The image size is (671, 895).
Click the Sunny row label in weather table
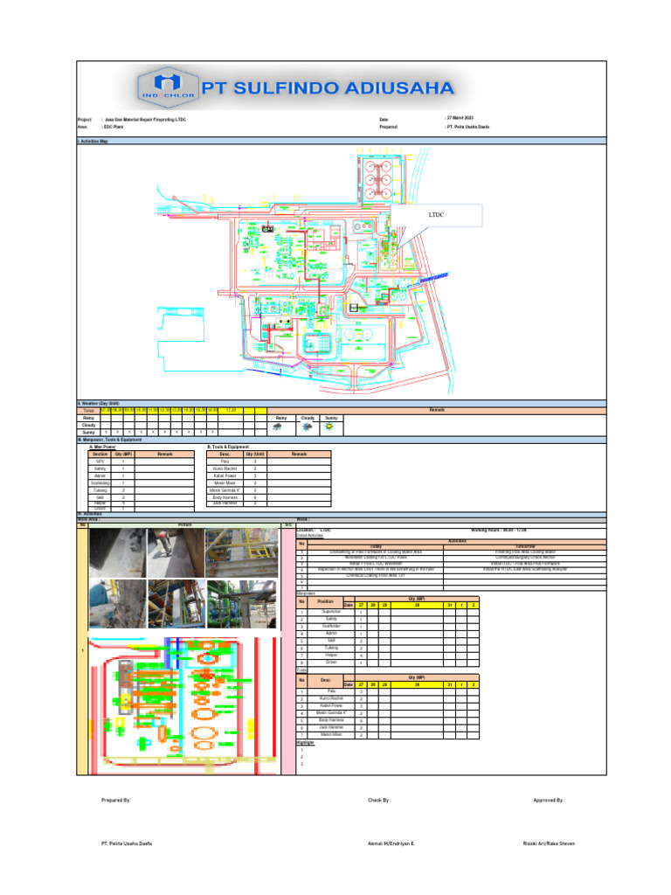point(88,433)
